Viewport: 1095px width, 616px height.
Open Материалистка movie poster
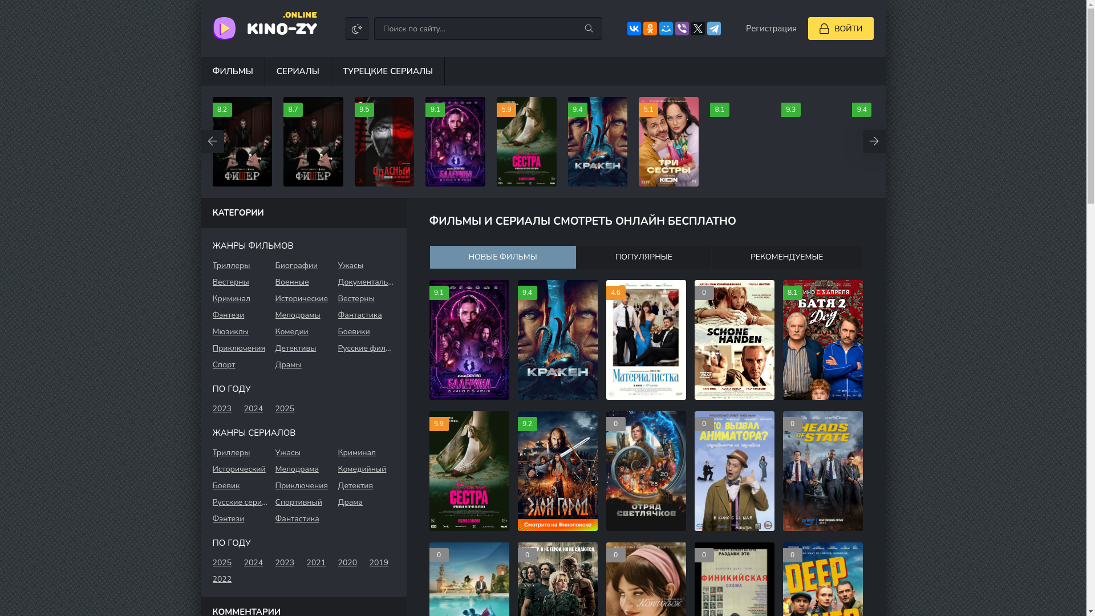point(646,340)
